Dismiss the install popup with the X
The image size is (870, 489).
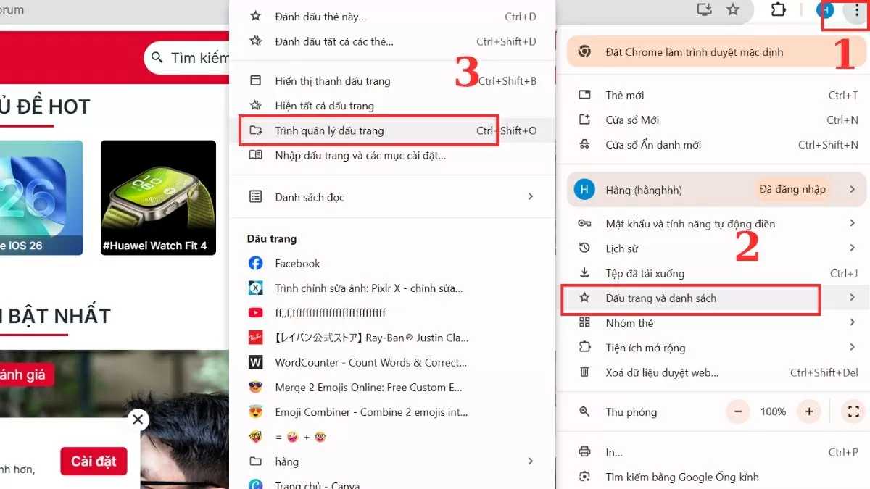click(137, 419)
